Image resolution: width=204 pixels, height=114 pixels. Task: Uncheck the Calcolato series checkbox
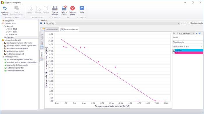[174, 50]
